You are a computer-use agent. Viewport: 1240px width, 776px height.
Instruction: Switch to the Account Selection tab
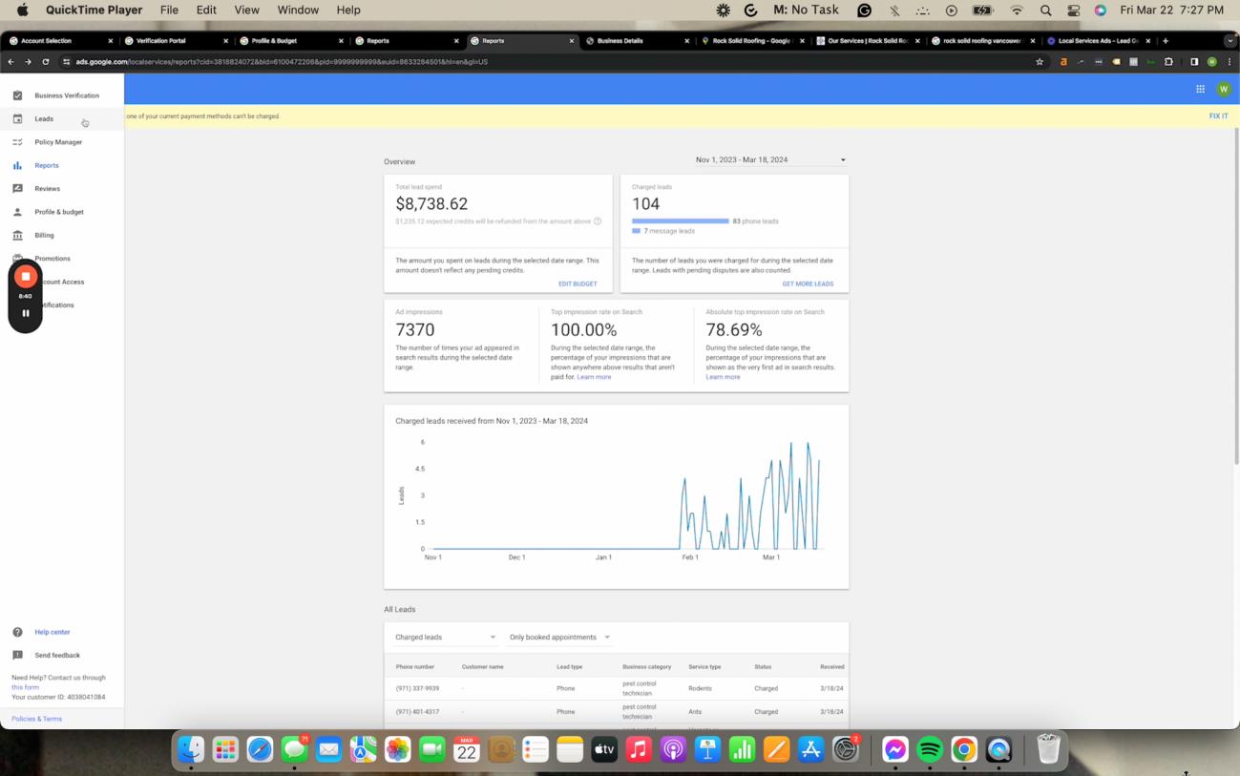tap(60, 41)
